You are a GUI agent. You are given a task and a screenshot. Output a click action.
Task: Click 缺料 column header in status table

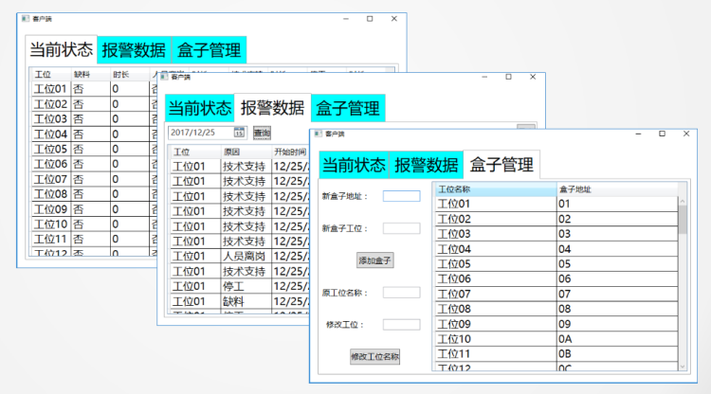tap(90, 74)
